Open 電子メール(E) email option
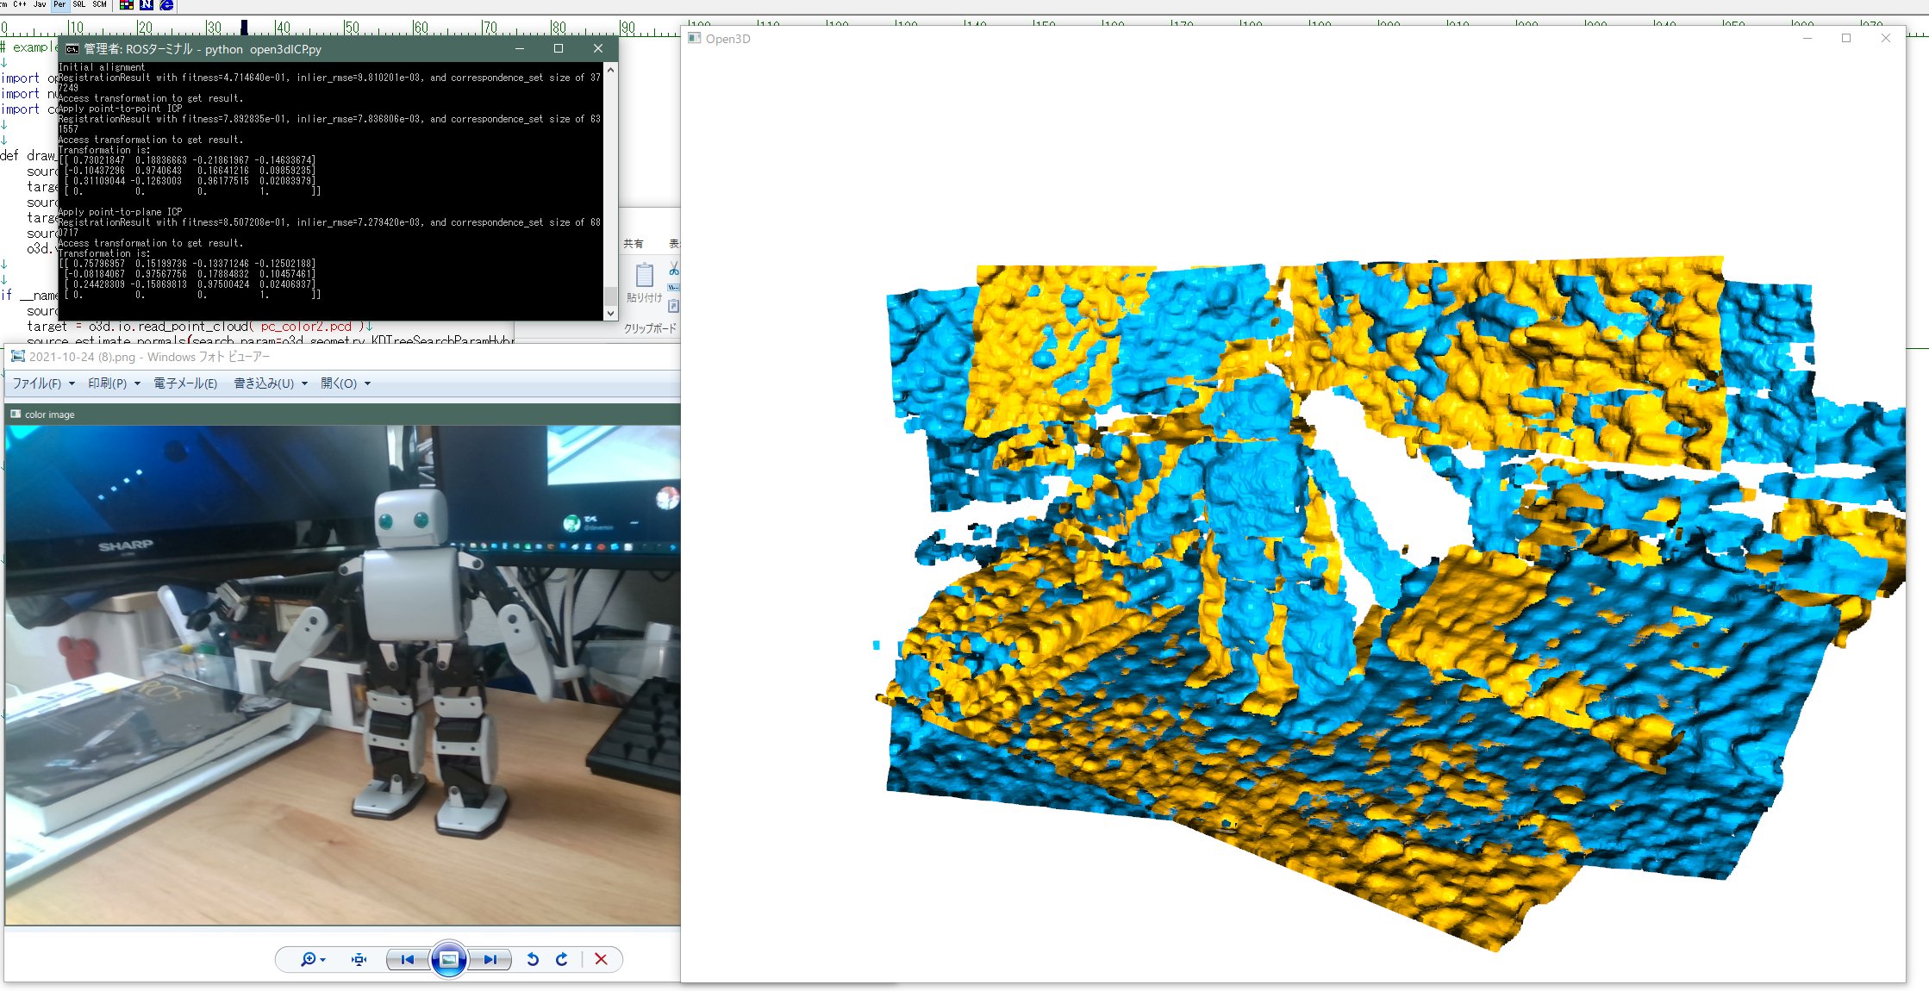This screenshot has width=1929, height=991. coord(184,383)
